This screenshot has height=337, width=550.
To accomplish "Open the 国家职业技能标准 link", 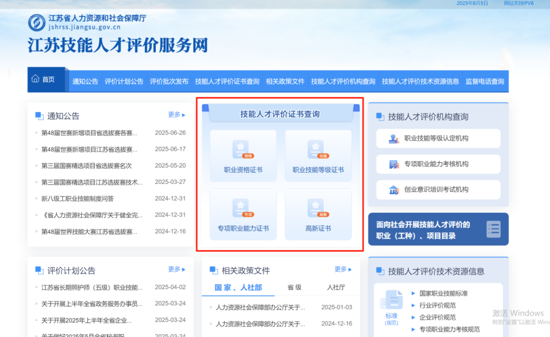I will click(x=443, y=293).
